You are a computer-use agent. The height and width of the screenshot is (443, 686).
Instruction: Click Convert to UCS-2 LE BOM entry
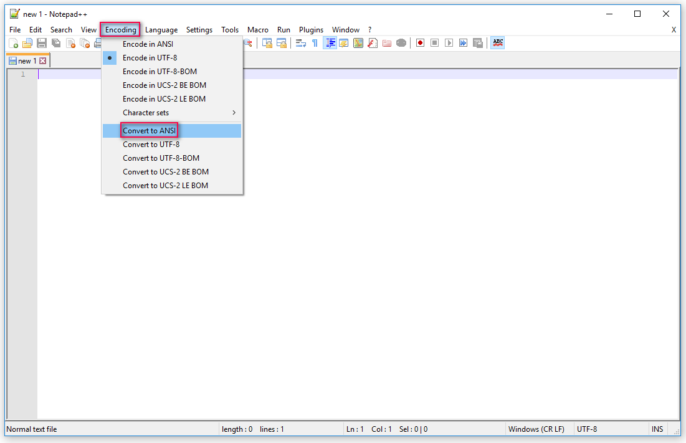171,186
